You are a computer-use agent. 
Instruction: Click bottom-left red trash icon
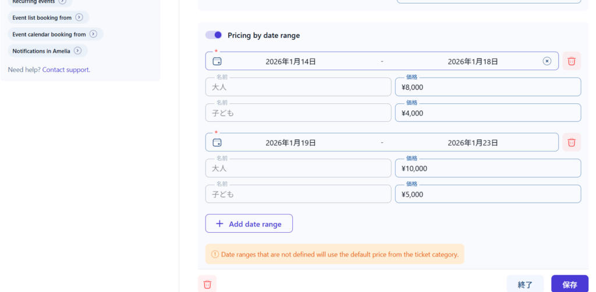pyautogui.click(x=207, y=284)
